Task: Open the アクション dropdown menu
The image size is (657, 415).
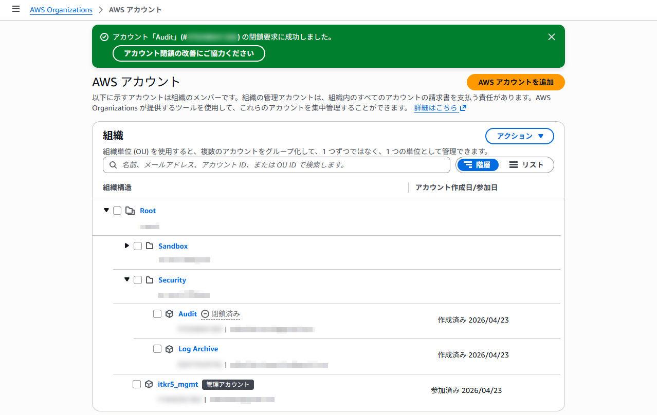Action: point(520,136)
